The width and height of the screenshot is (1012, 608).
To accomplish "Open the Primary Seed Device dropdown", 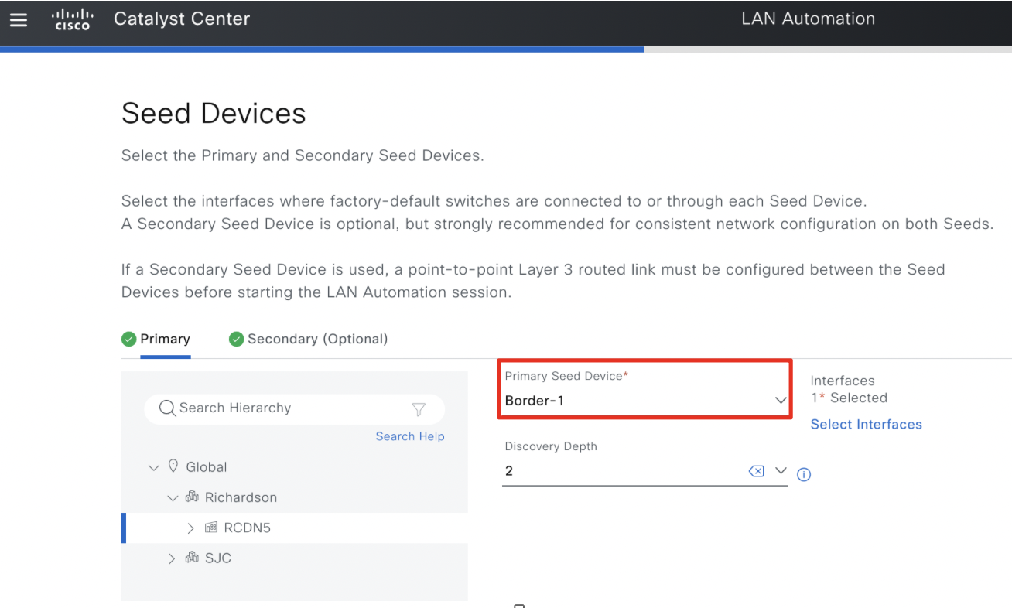I will [781, 400].
